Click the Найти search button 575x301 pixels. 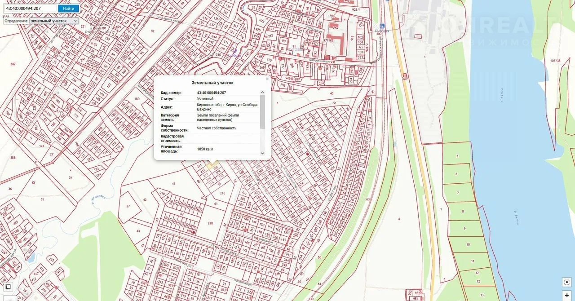tap(68, 9)
